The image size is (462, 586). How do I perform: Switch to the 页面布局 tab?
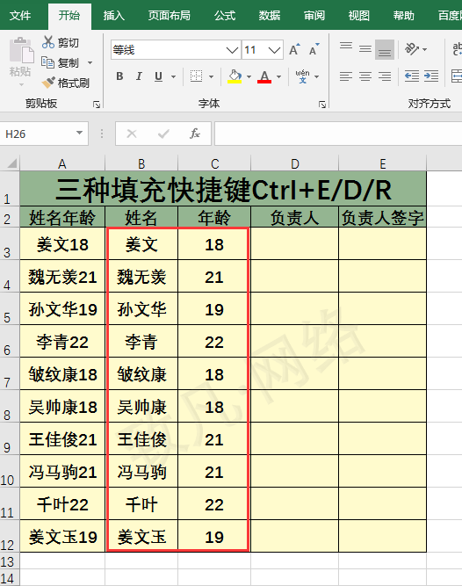(x=170, y=16)
